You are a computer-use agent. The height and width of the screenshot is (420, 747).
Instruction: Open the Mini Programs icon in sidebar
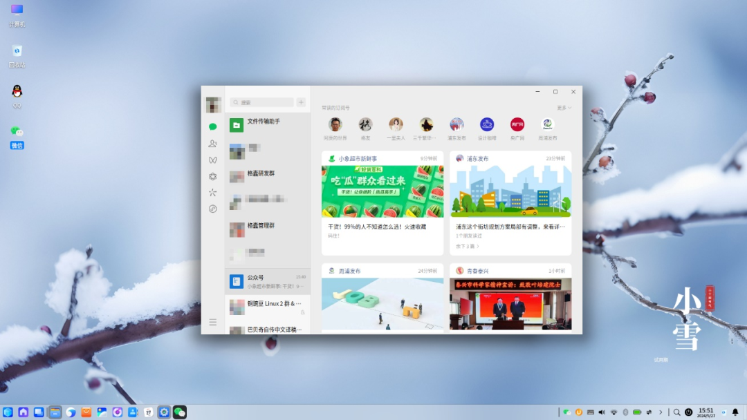pyautogui.click(x=212, y=209)
